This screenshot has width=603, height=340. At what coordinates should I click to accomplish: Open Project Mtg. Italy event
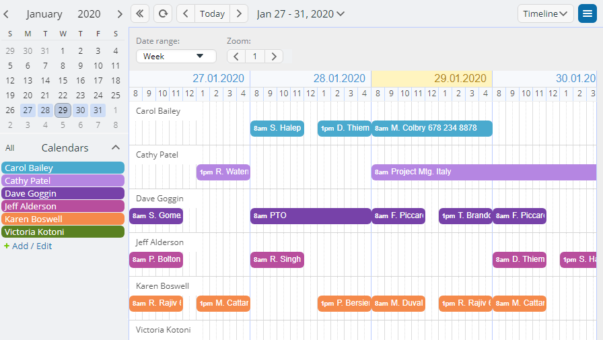(x=484, y=172)
